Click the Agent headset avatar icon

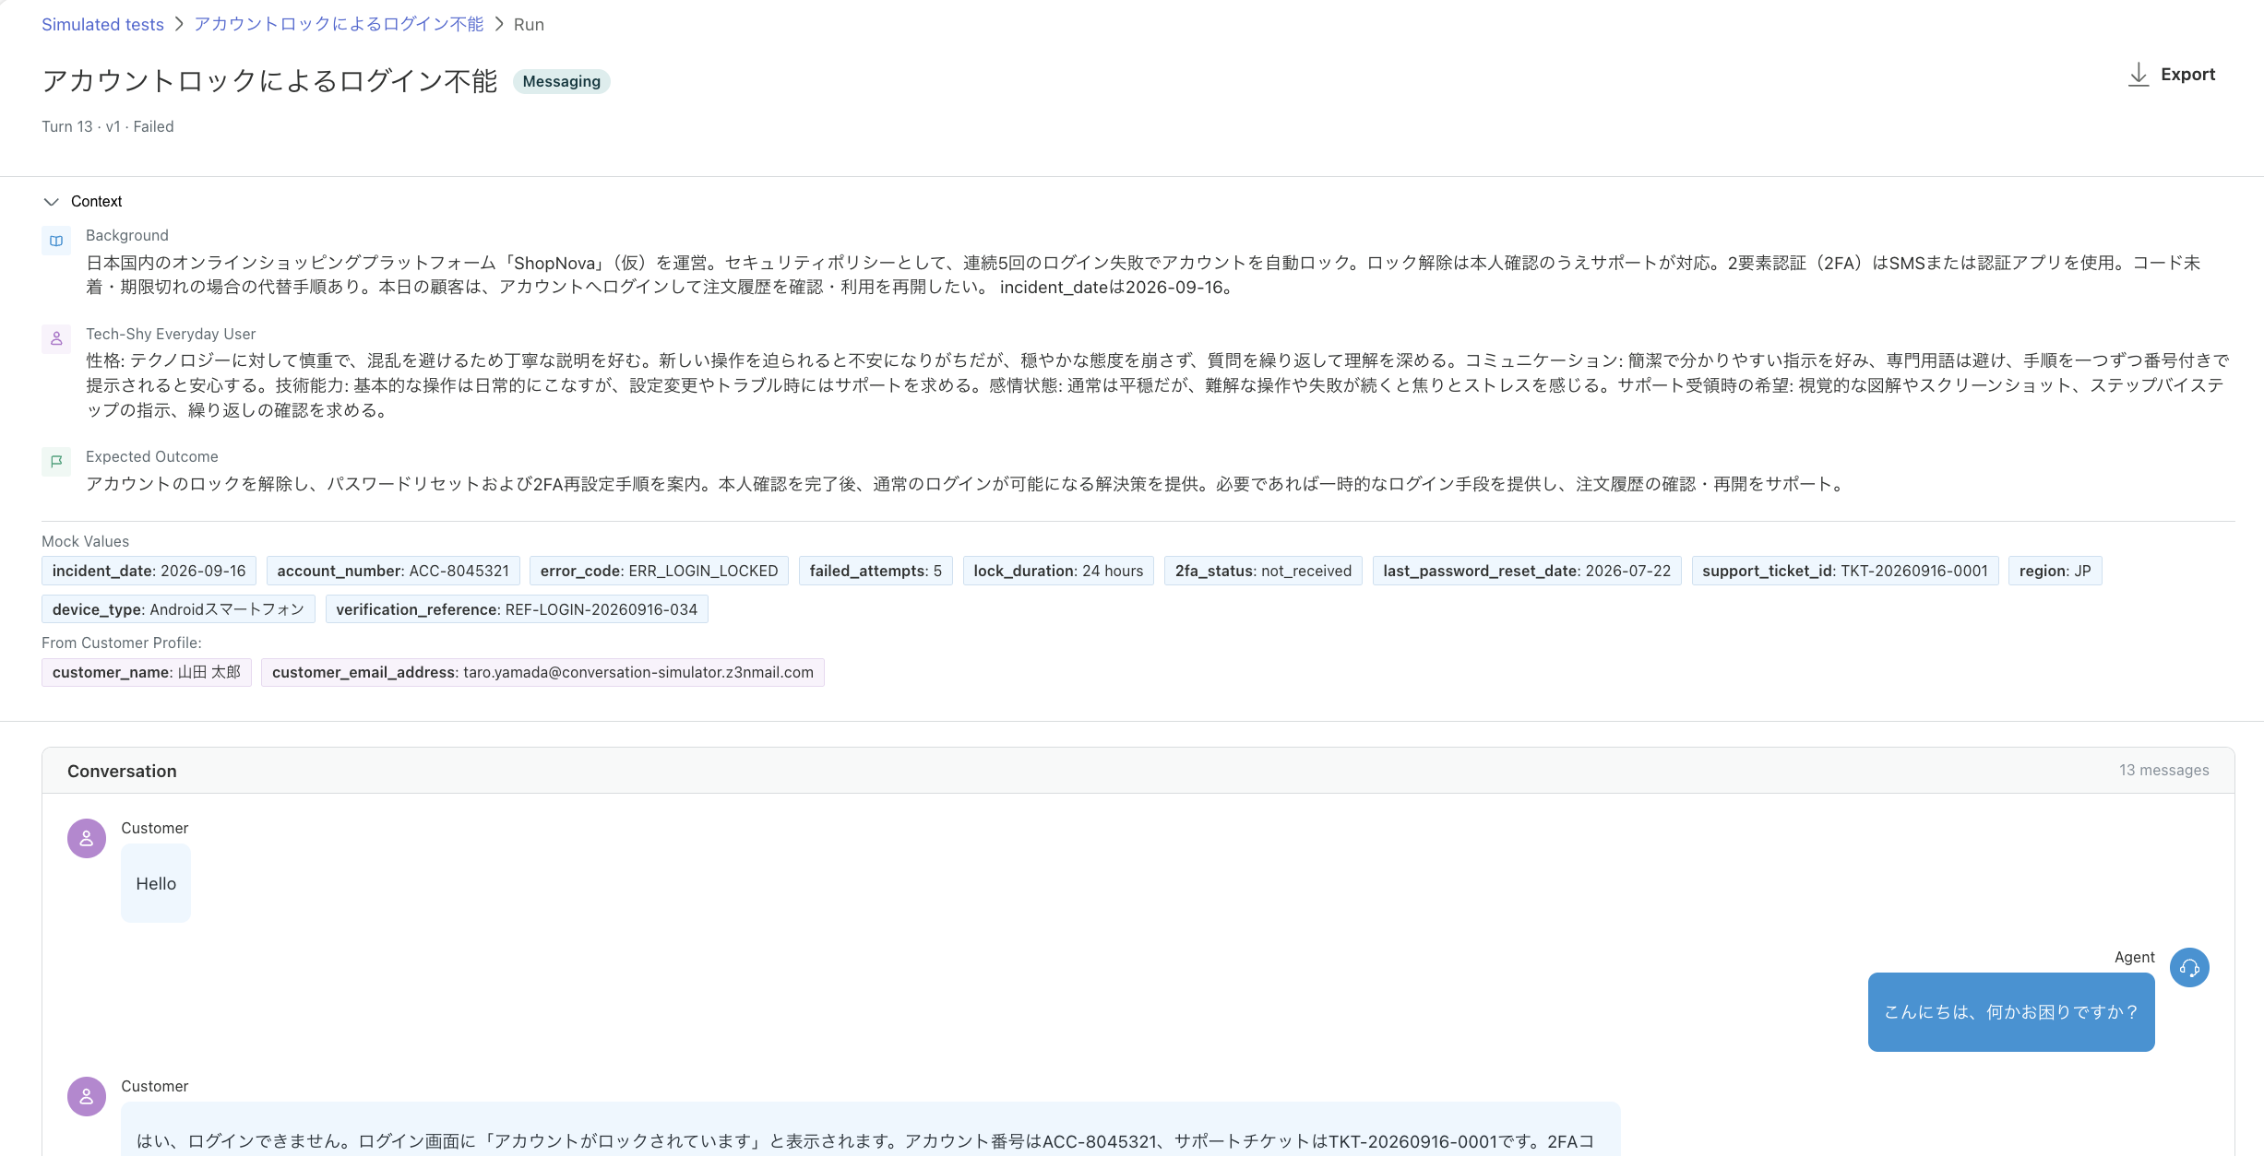2189,967
